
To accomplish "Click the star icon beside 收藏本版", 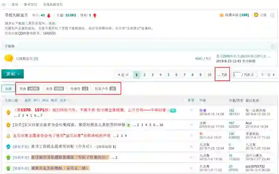I will [x=221, y=15].
